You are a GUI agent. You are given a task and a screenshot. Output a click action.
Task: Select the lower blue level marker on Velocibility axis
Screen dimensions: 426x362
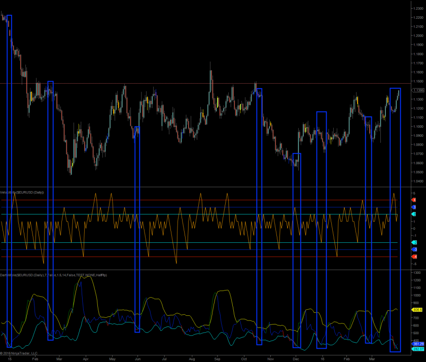414,250
